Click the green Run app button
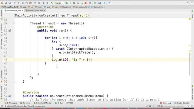Screen dimensions: 194x109 (x=67, y=3)
